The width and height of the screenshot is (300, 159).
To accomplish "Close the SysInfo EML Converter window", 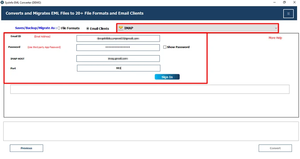I will [295, 2].
